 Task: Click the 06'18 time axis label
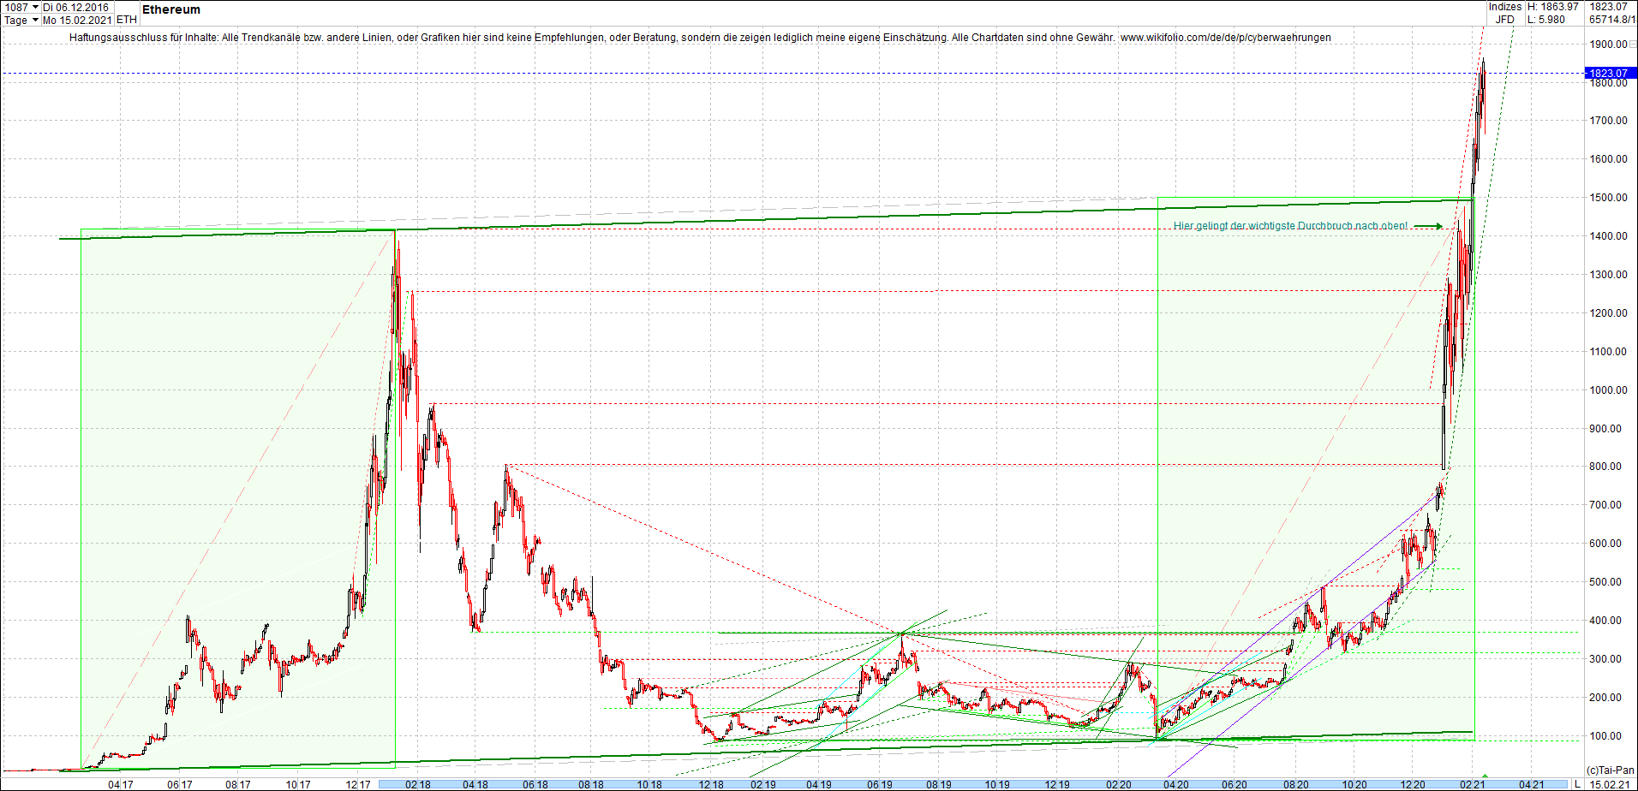[x=535, y=784]
